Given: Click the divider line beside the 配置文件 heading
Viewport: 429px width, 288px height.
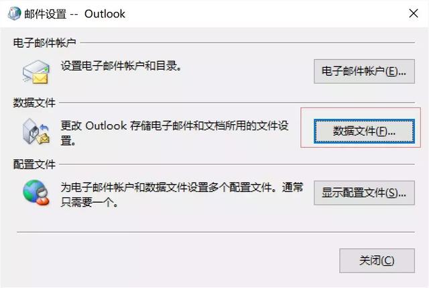Looking at the screenshot, I should click(237, 164).
